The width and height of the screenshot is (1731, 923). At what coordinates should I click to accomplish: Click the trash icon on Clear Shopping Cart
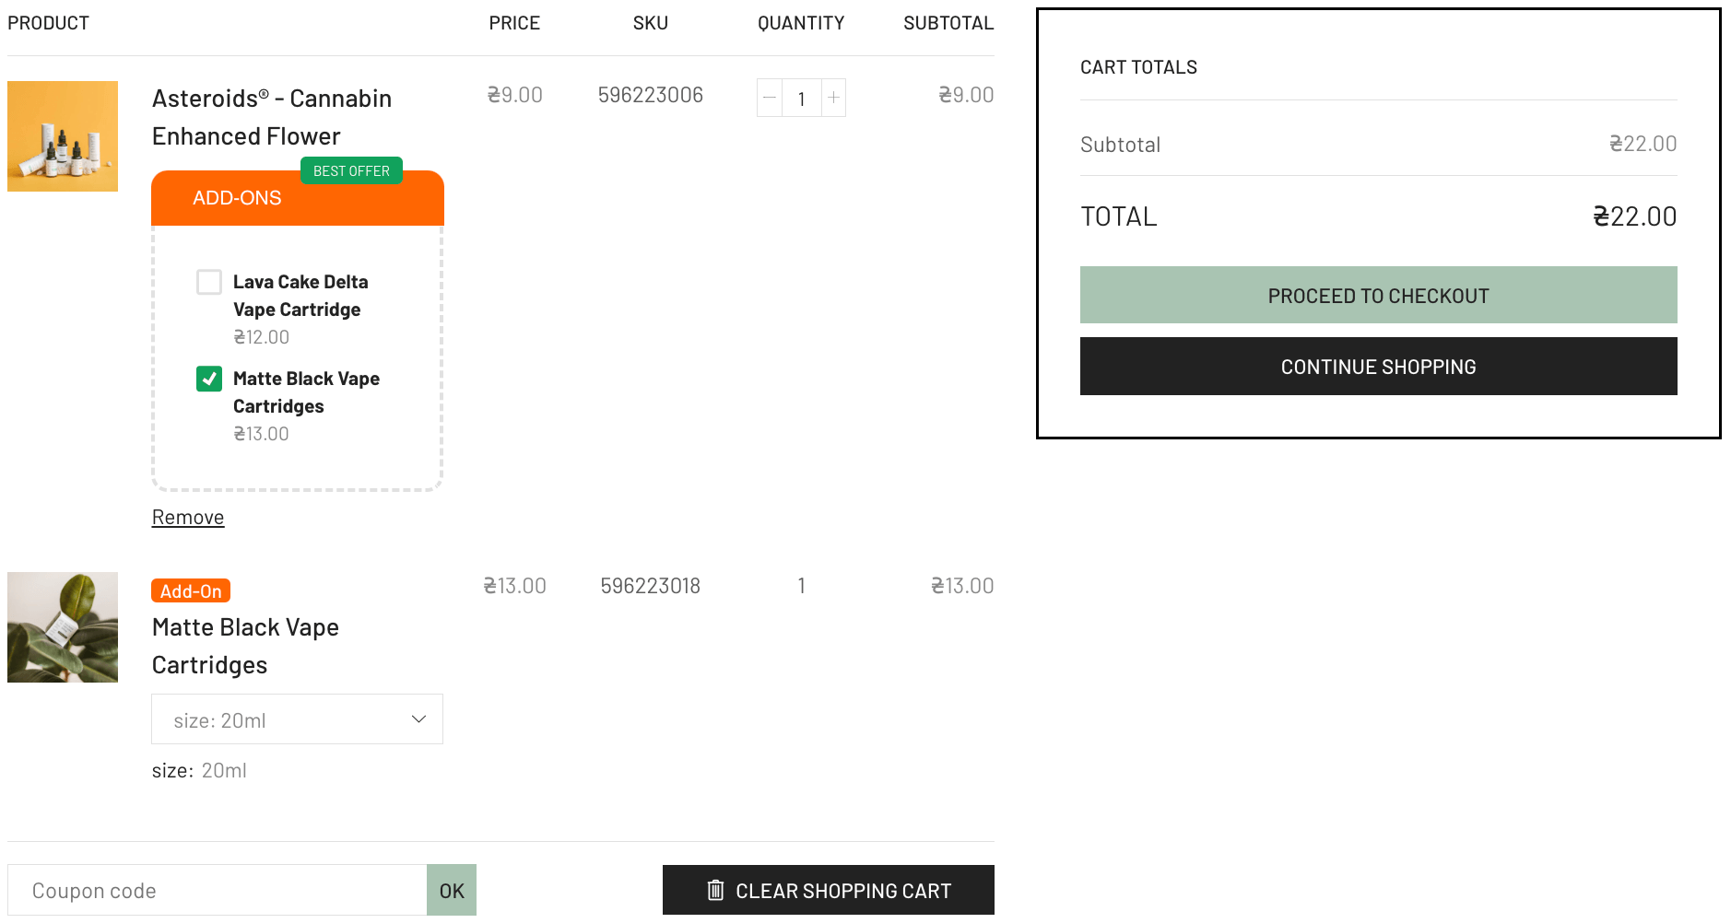(x=715, y=891)
